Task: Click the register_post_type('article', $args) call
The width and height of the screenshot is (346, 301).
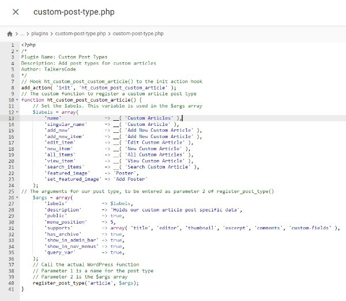Action: click(x=85, y=283)
